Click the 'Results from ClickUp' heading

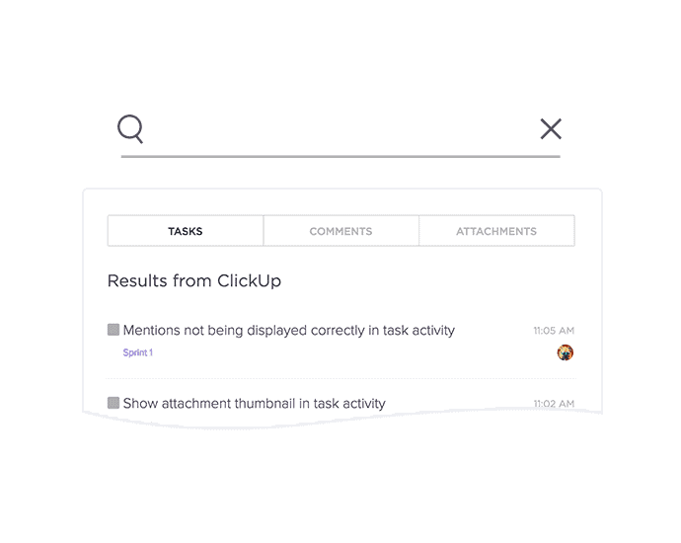pyautogui.click(x=194, y=281)
